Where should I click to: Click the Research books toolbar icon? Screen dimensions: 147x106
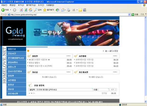[85, 10]
